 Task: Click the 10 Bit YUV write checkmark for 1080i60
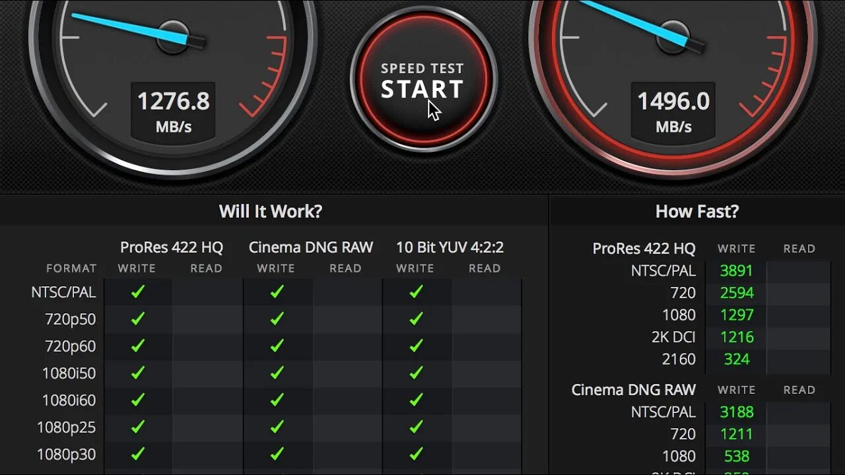(x=416, y=400)
